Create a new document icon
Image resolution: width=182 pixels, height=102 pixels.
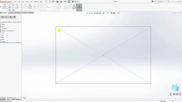point(50,1)
